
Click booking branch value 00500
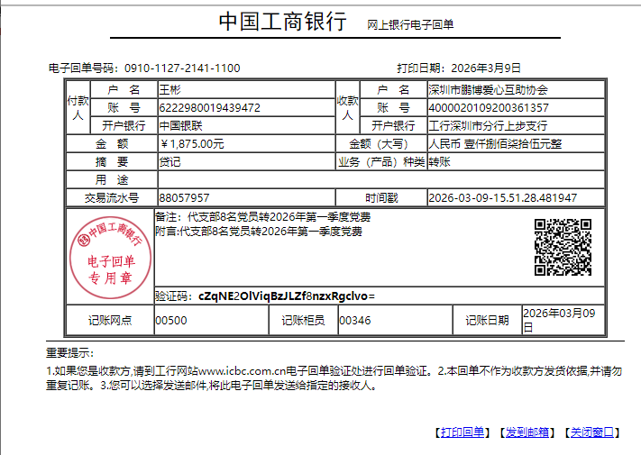tap(171, 321)
